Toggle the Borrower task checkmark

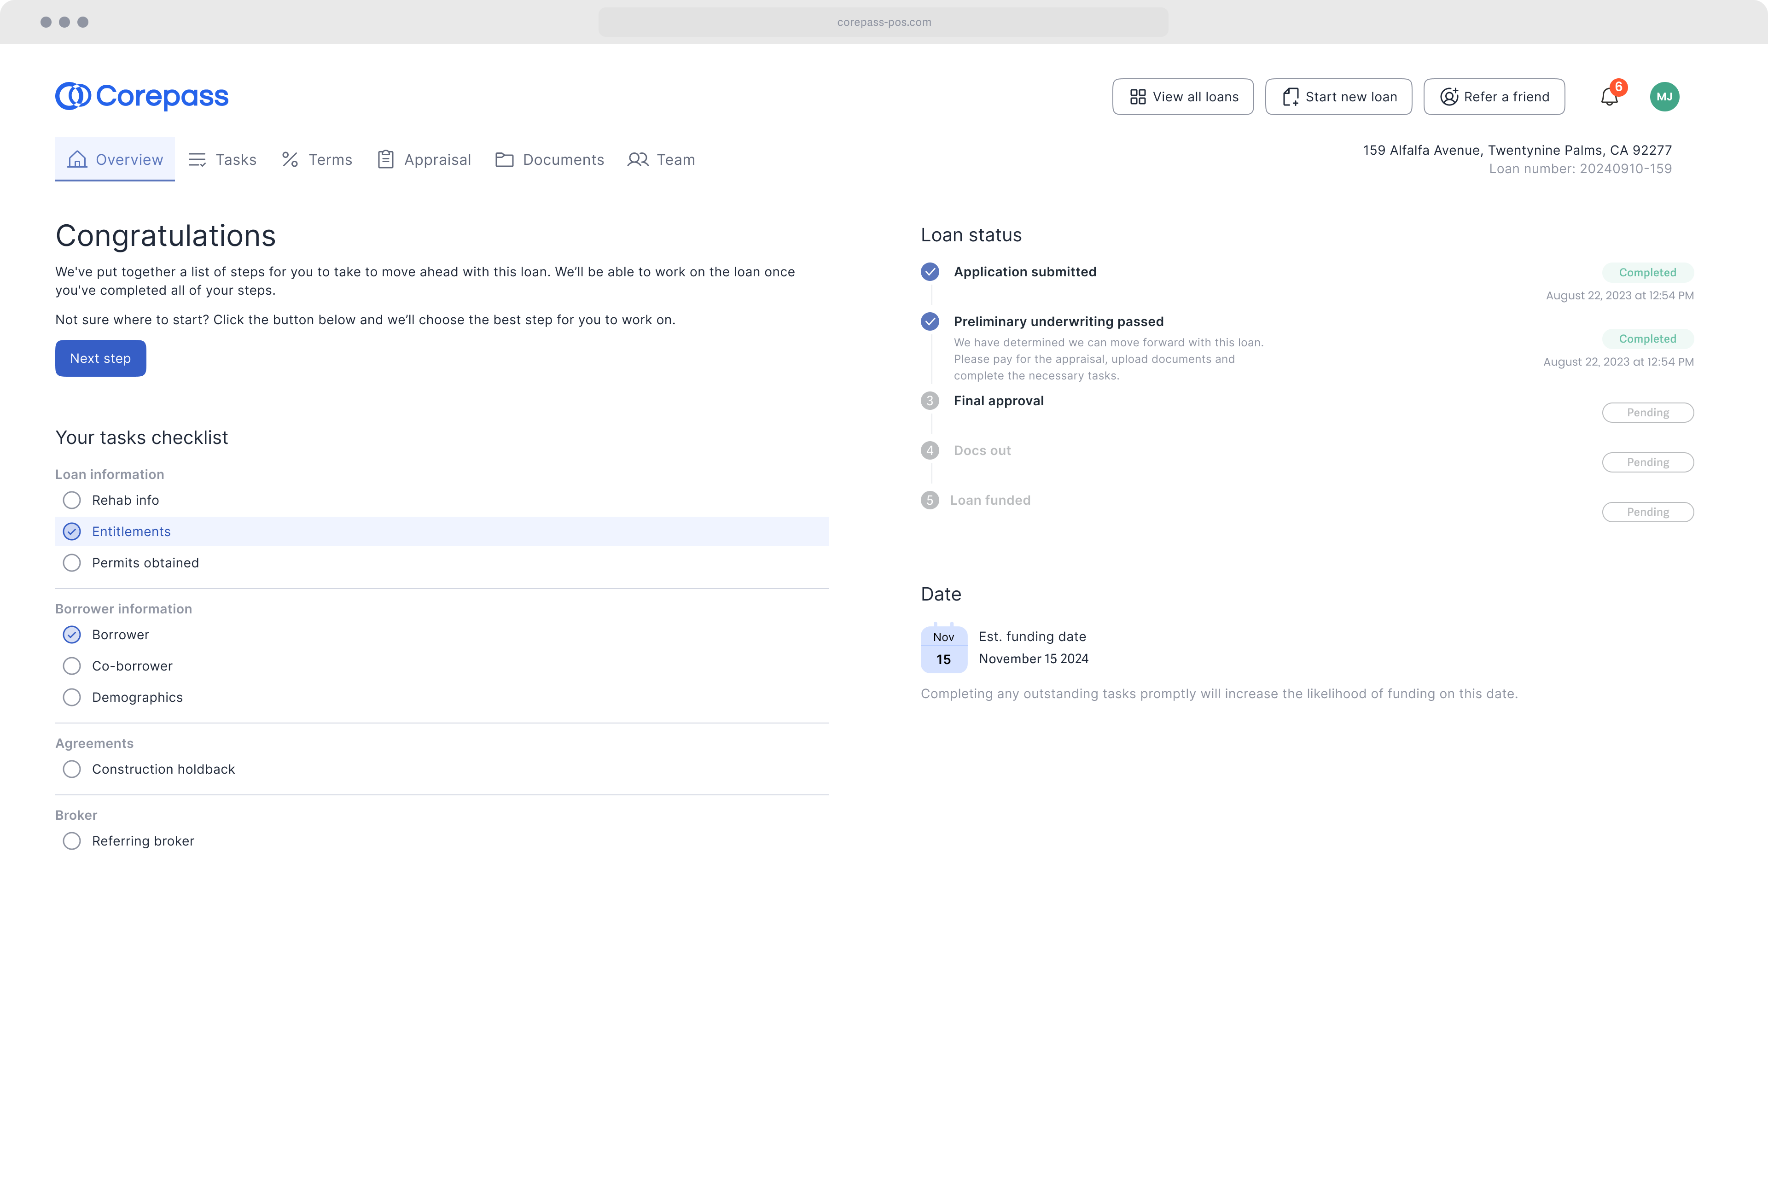click(72, 635)
